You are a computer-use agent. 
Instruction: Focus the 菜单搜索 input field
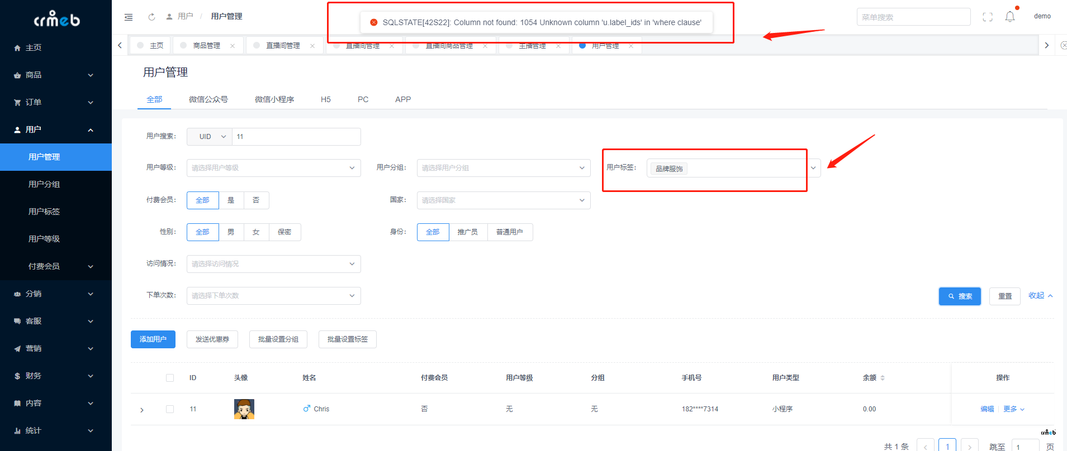(914, 17)
